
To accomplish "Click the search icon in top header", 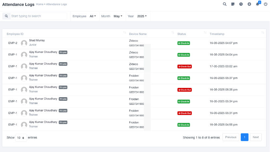I will (x=225, y=4).
